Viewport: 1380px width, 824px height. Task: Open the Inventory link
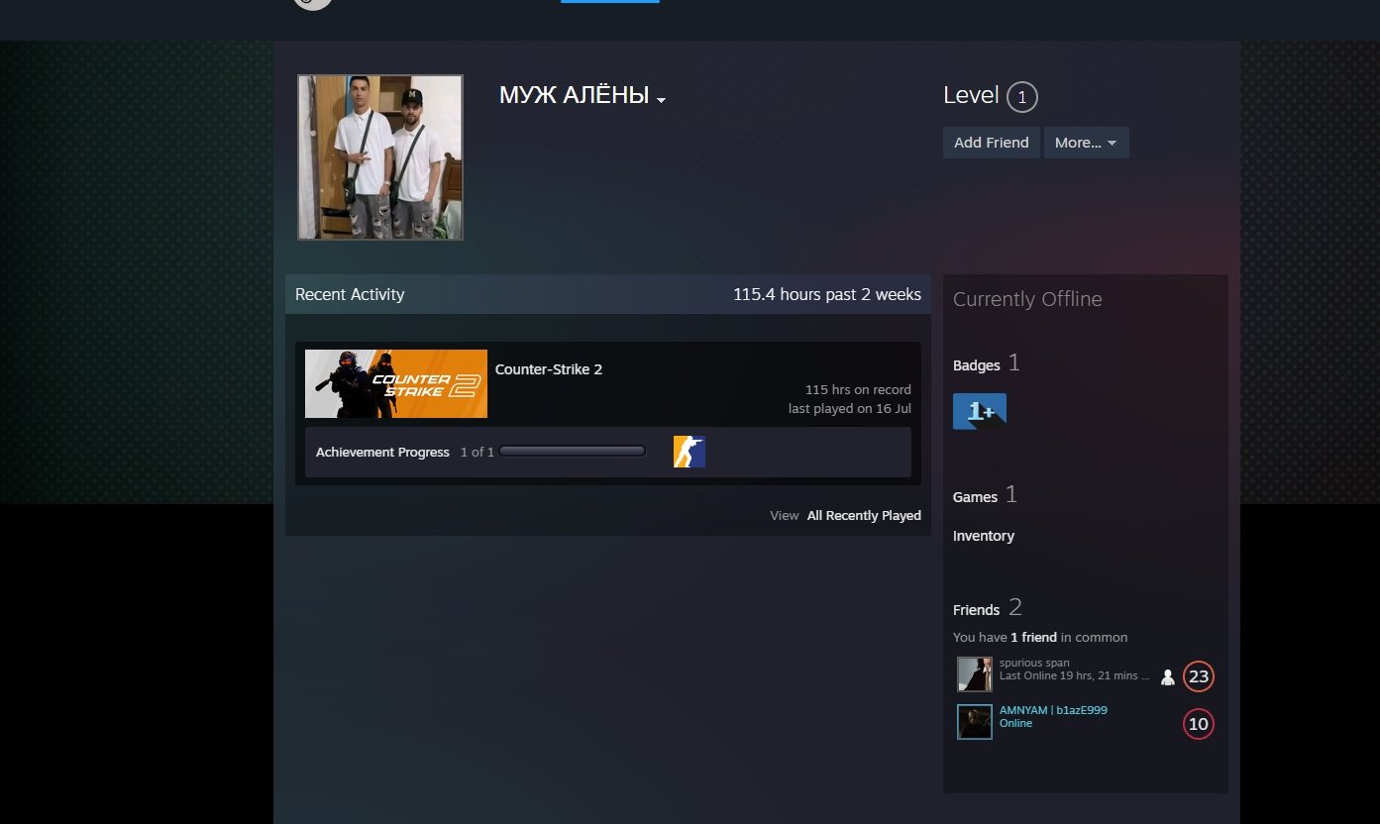click(x=984, y=536)
